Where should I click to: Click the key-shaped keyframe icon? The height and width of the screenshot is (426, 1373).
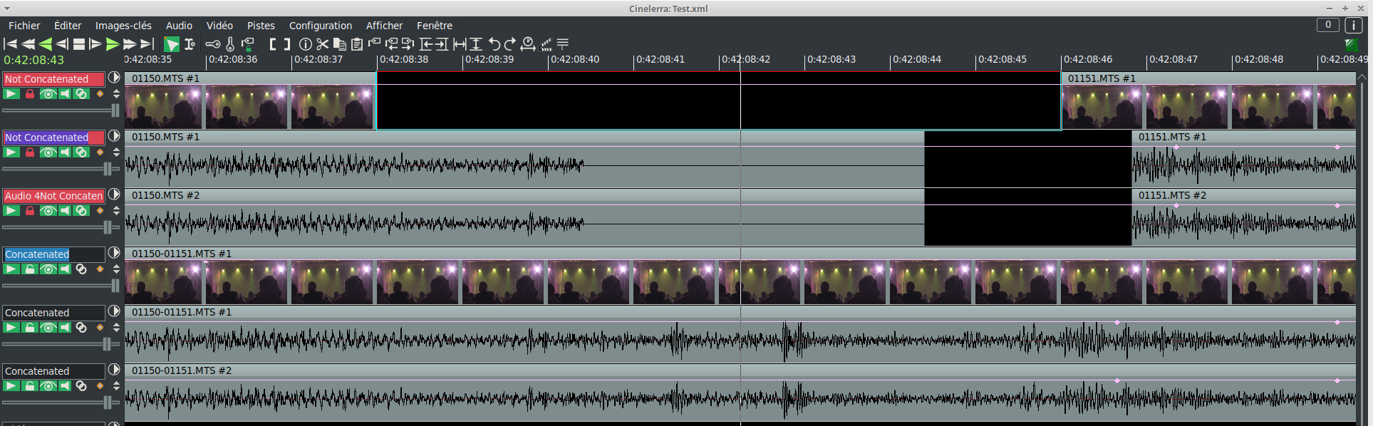tap(212, 44)
